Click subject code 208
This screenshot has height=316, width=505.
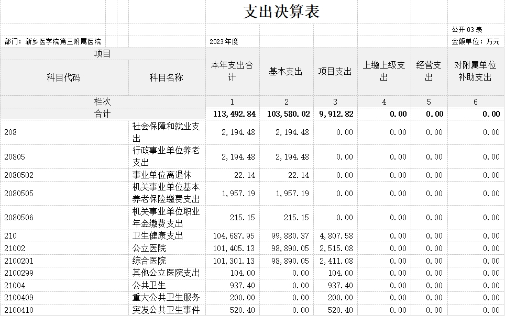(x=10, y=132)
